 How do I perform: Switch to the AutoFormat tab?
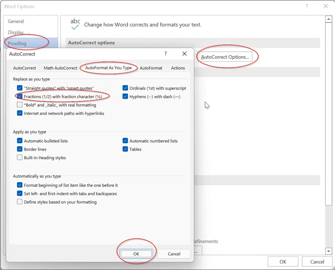coord(151,68)
